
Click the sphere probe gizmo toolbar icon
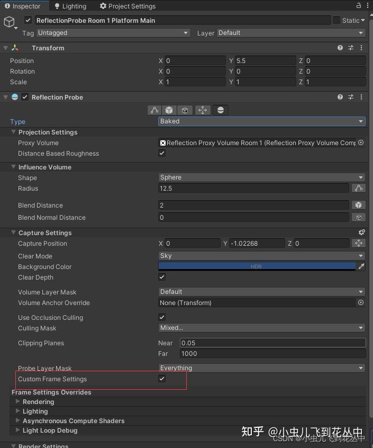point(221,110)
